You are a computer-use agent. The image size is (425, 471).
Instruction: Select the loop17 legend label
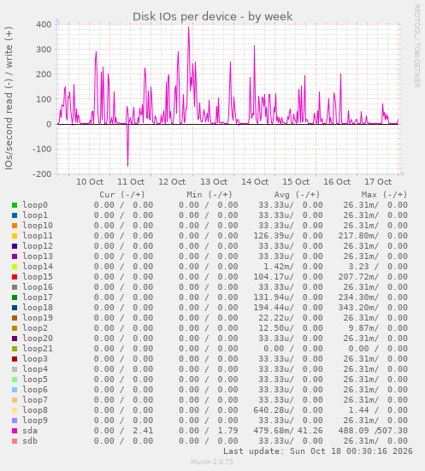point(38,297)
